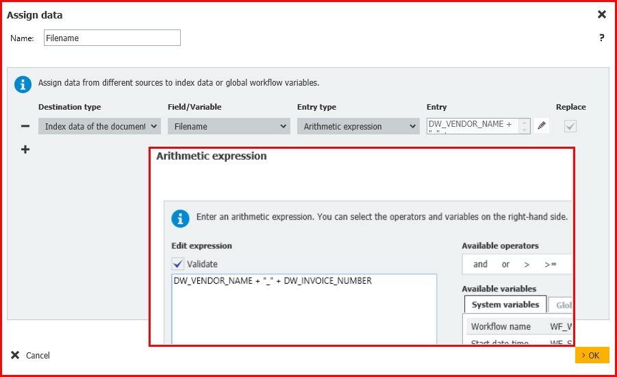Open the Destination type dropdown

pyautogui.click(x=99, y=126)
